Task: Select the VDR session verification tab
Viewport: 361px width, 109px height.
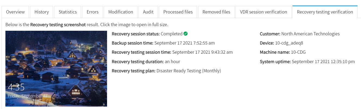Action: click(263, 12)
